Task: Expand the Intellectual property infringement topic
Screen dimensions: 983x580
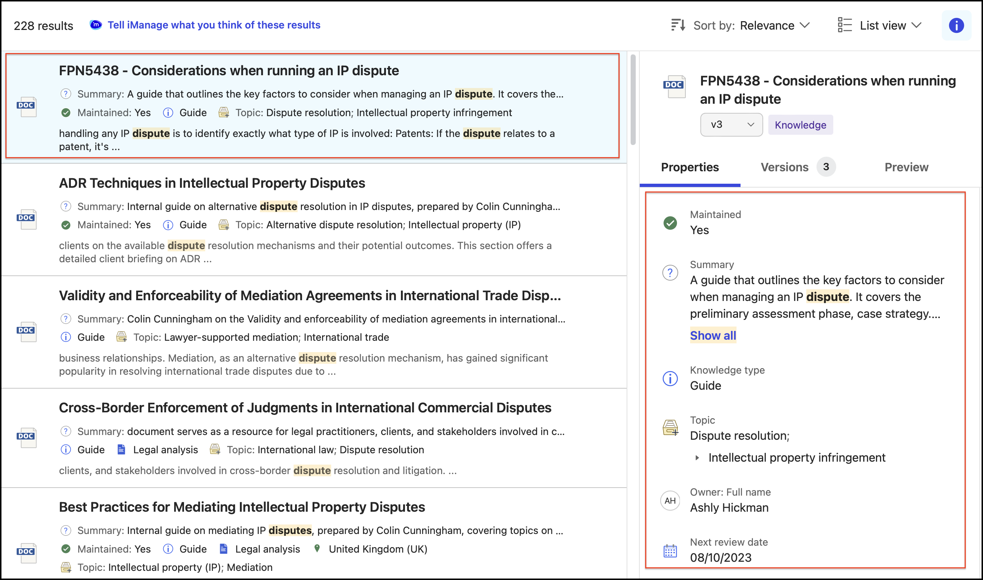Action: point(697,457)
